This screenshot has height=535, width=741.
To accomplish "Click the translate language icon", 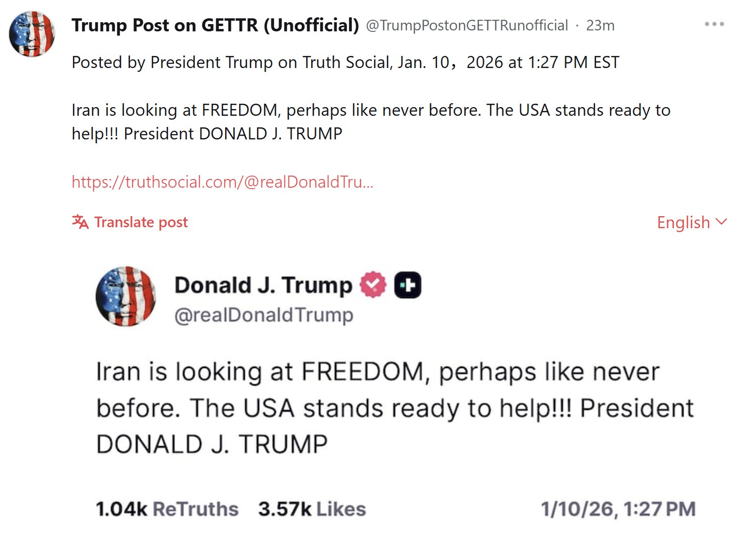I will [x=80, y=222].
